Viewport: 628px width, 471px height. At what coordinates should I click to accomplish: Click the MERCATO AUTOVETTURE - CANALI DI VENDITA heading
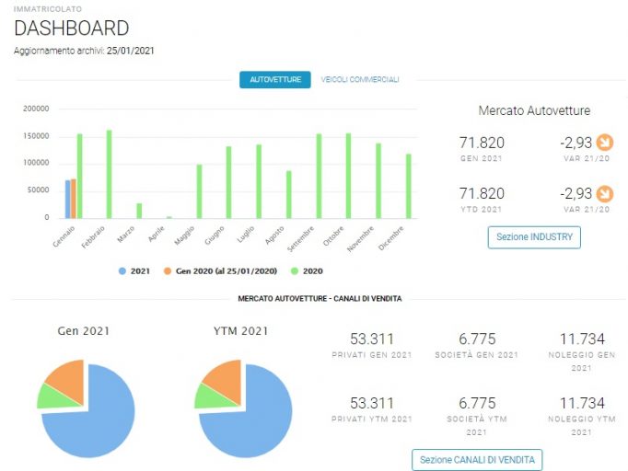pos(320,299)
